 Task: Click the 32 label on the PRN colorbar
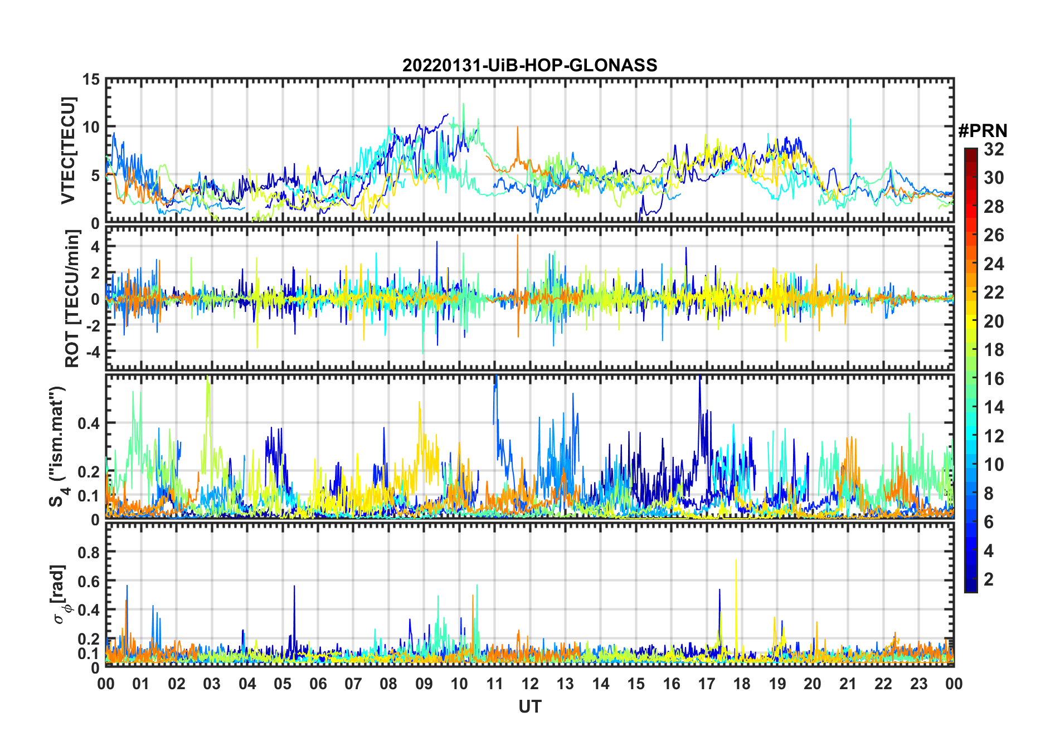coord(994,149)
